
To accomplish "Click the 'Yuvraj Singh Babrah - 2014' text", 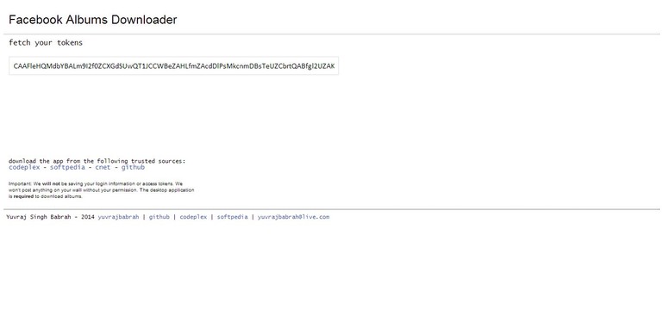I will pos(50,217).
